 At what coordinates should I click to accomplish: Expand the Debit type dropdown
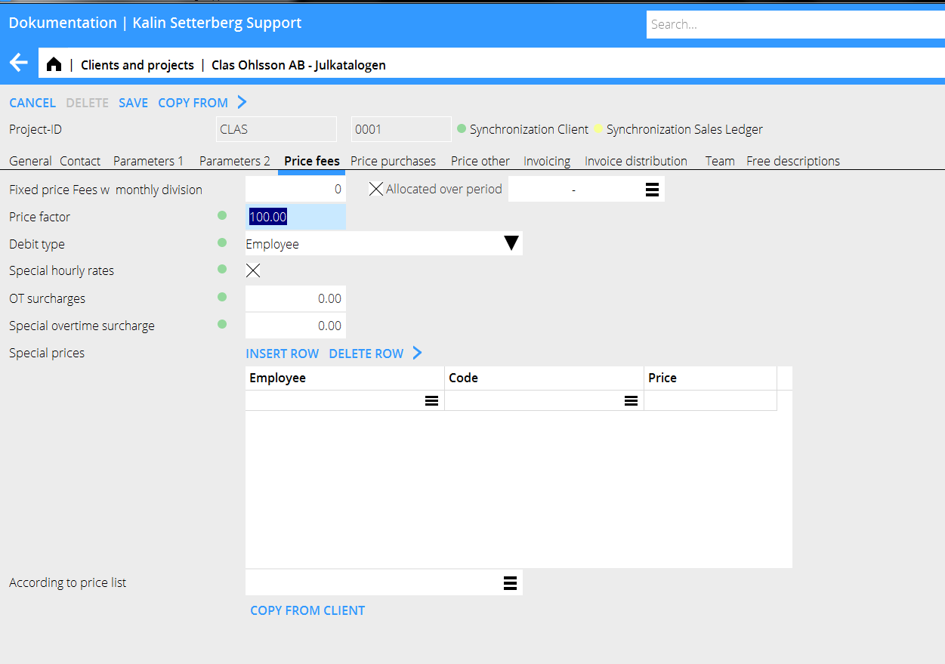pyautogui.click(x=511, y=243)
